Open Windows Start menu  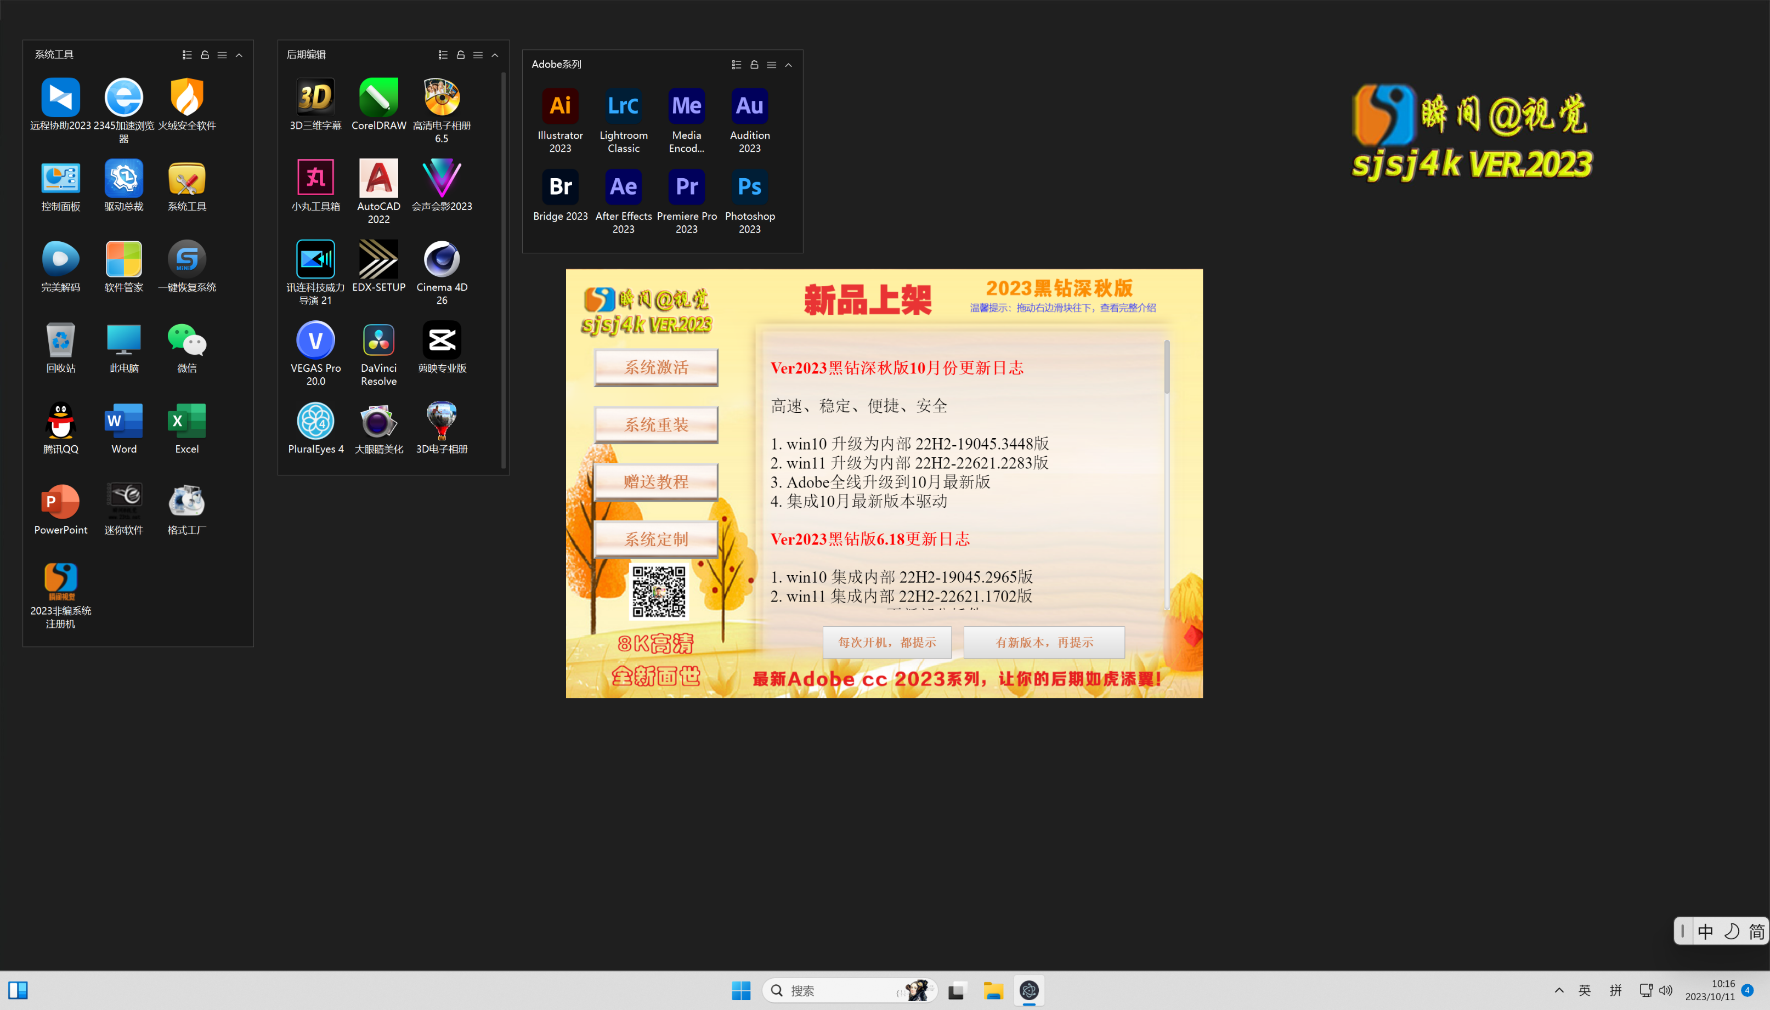tap(741, 991)
